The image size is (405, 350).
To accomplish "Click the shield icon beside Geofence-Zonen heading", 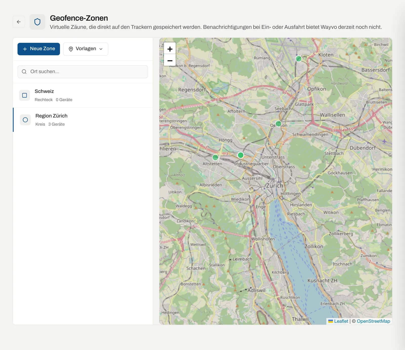I will [37, 22].
